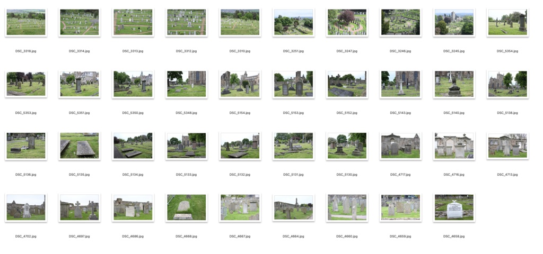The width and height of the screenshot is (543, 254).
Task: Click the "DSC_3247.jpg" file name label
Action: coord(347,51)
